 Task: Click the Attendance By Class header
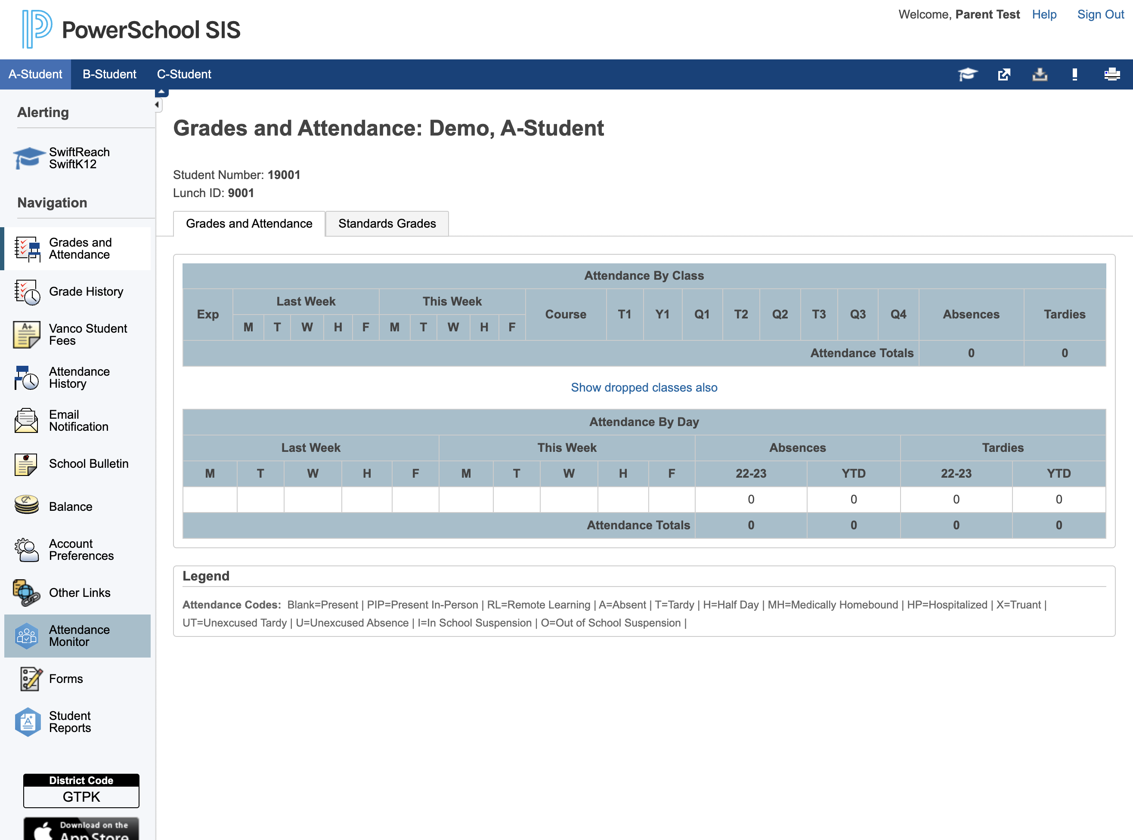pos(644,275)
